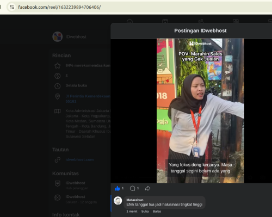Click the like count number 1
This screenshot has height=217, width=272.
[x=123, y=188]
